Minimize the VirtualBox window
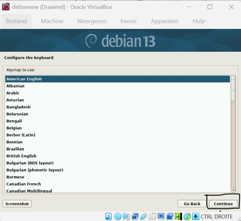Screen dimensions: 241x221 [189, 7]
